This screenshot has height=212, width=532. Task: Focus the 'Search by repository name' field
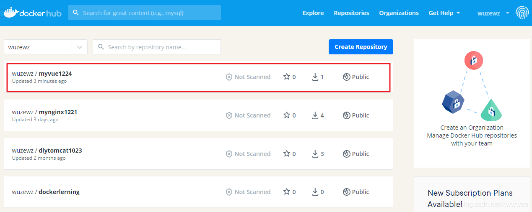tap(157, 47)
